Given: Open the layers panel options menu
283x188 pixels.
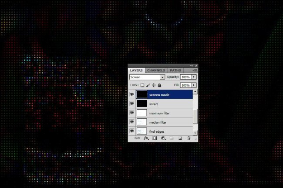Looking at the screenshot, I should tap(195, 70).
